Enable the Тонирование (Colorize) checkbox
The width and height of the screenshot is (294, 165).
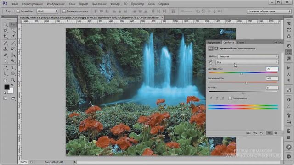click(230, 99)
